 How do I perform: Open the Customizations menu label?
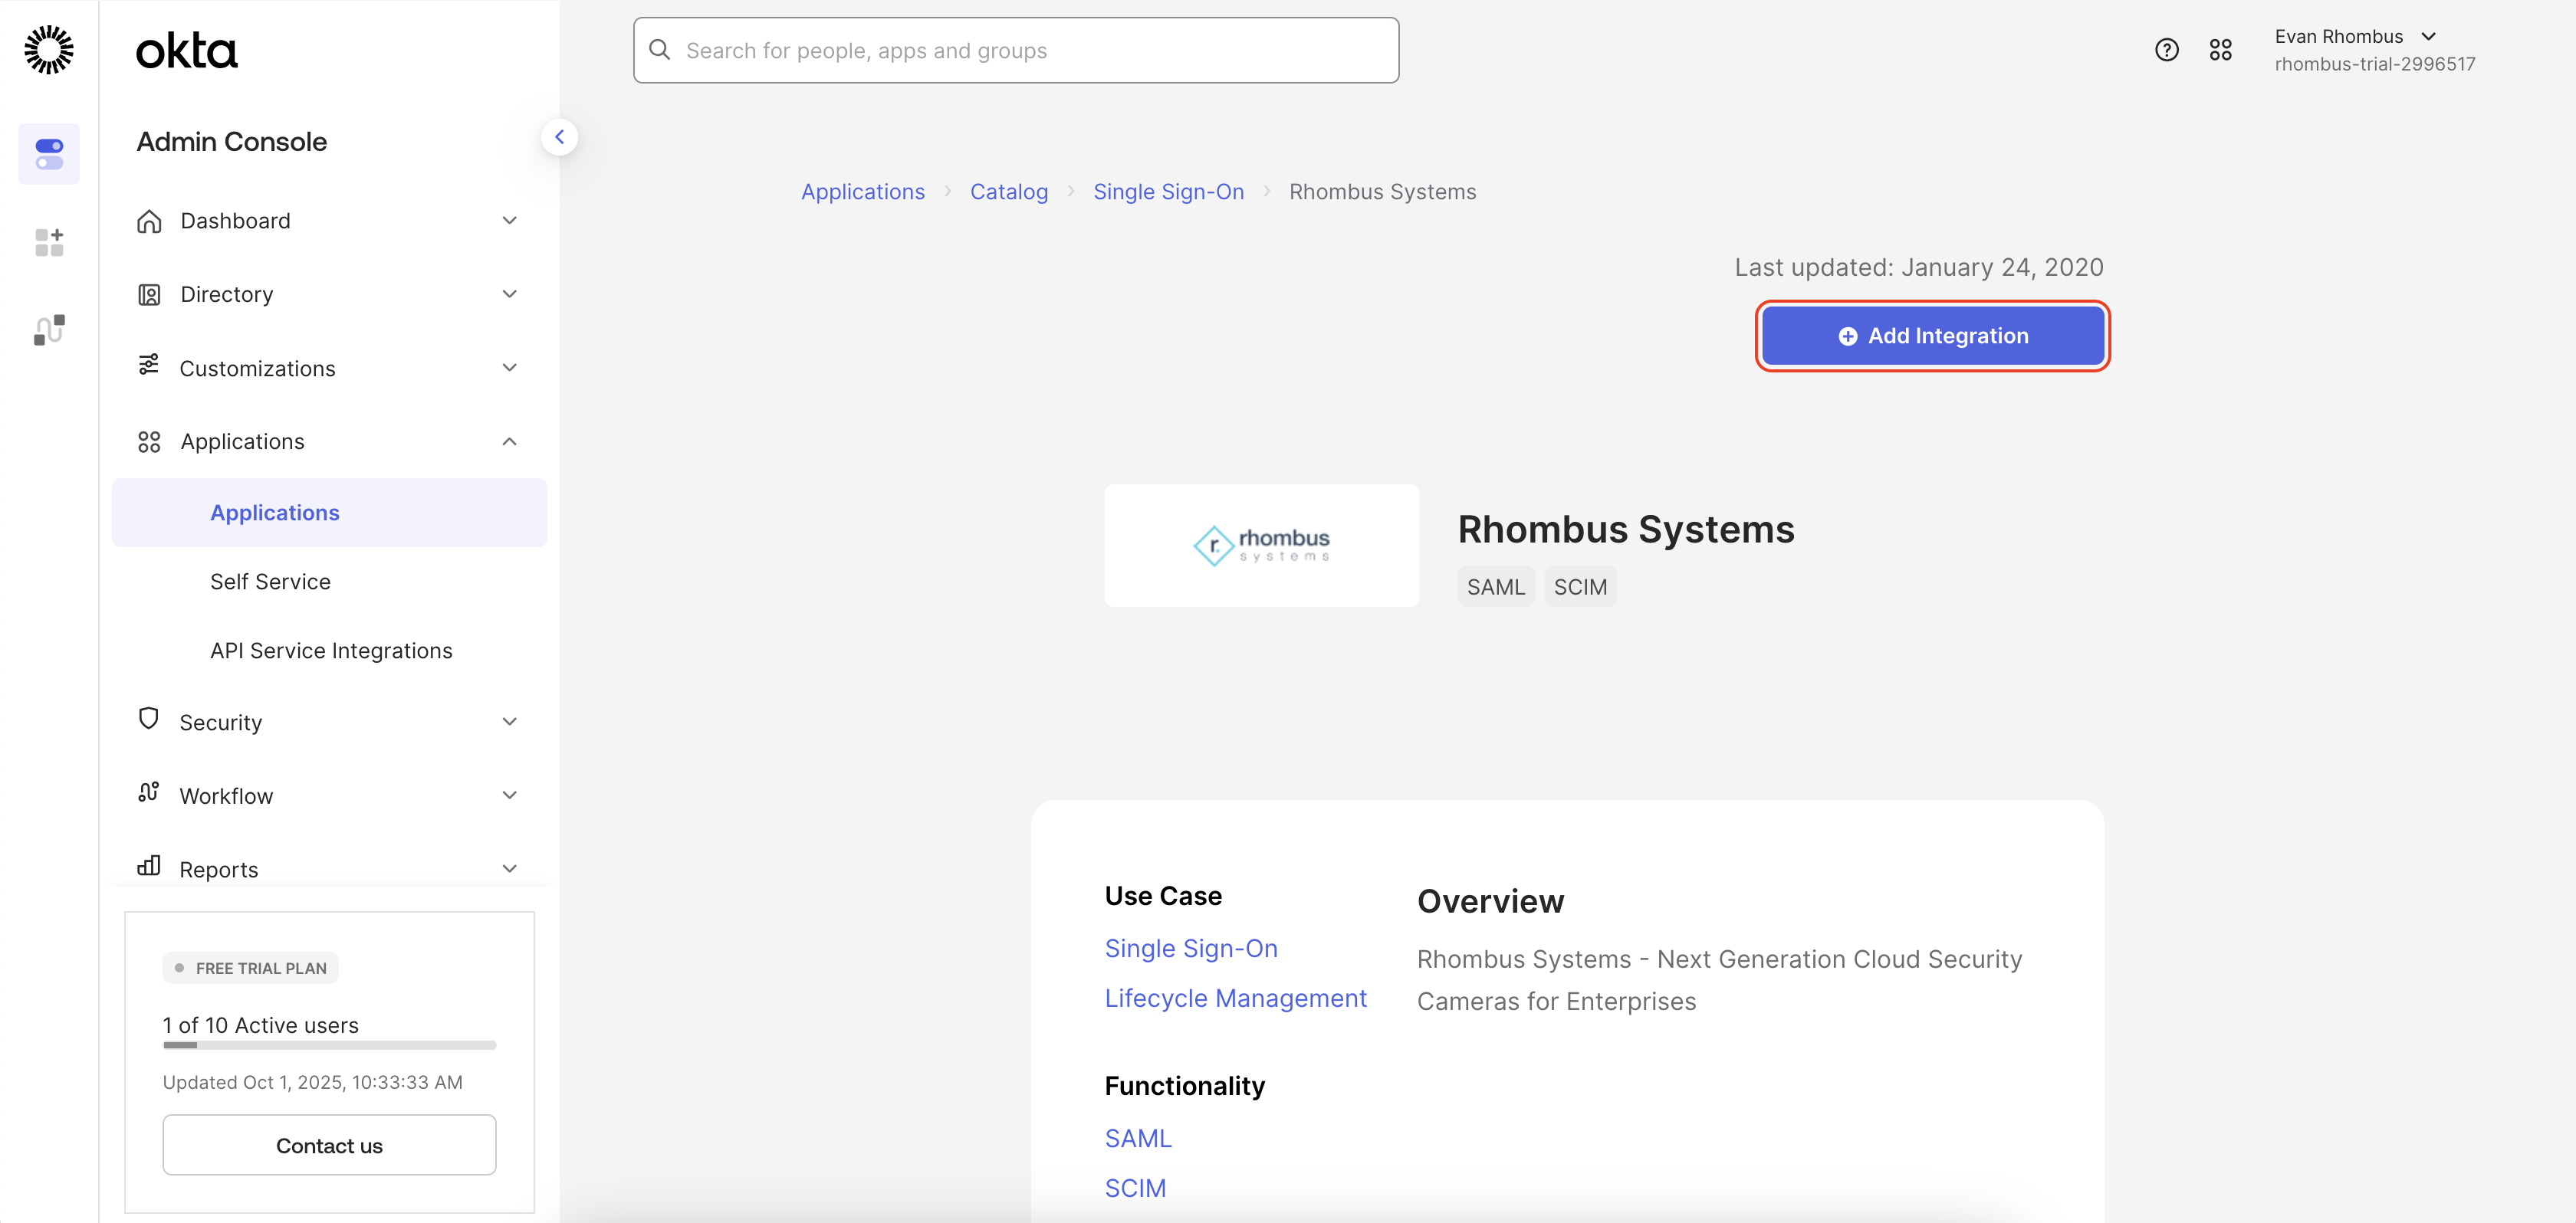tap(258, 369)
